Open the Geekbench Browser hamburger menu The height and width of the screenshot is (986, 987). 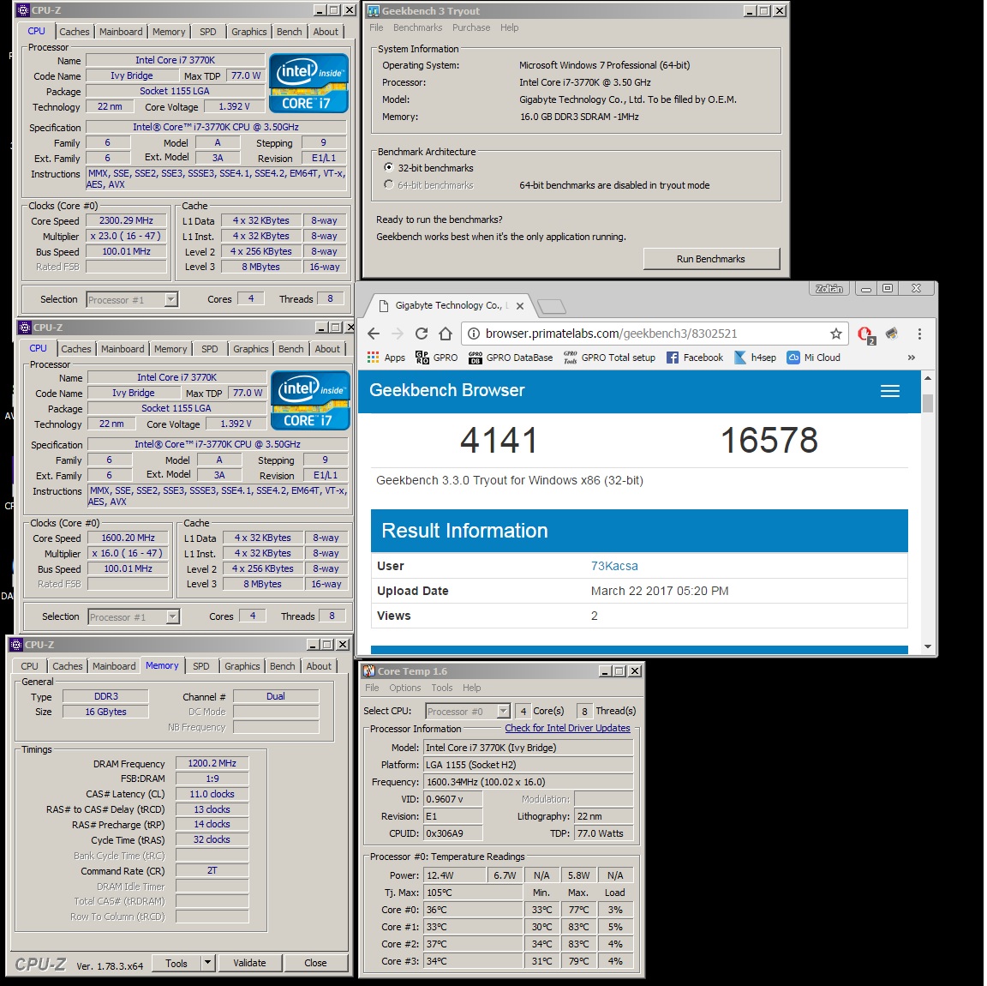(x=889, y=391)
